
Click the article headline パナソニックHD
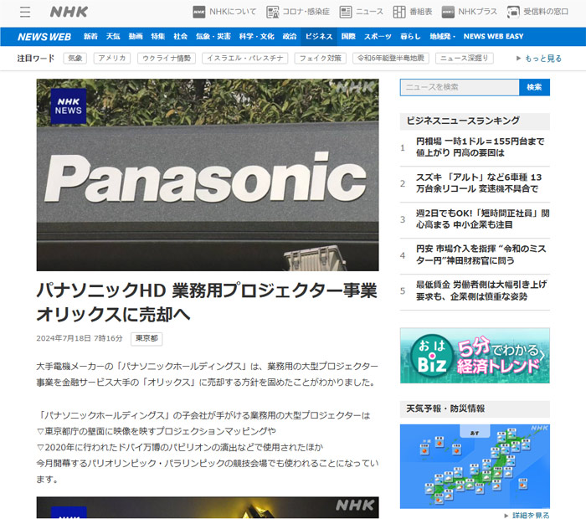pos(207,303)
